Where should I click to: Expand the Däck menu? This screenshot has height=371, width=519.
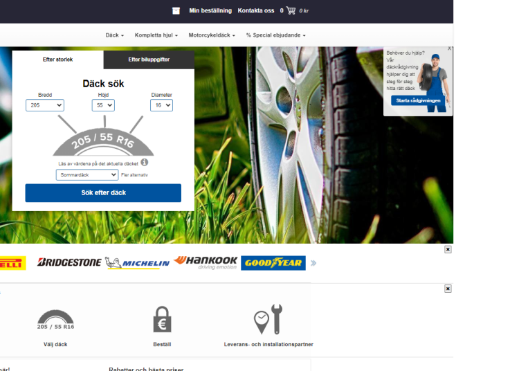pos(114,35)
